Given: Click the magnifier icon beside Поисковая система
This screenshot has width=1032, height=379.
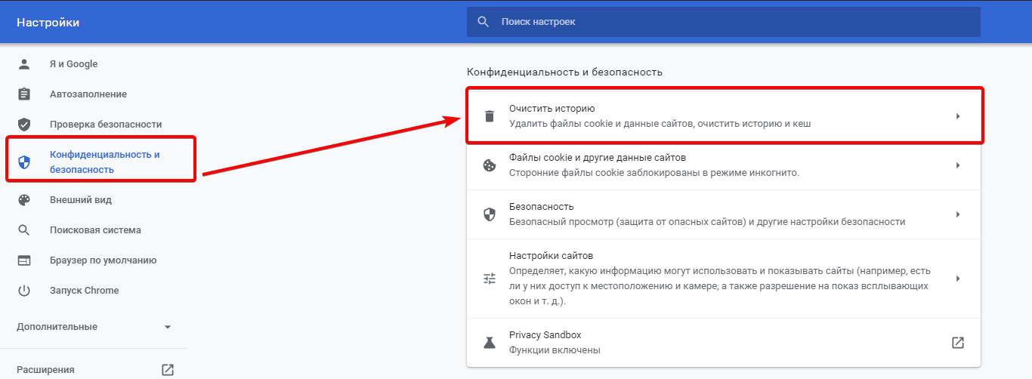Looking at the screenshot, I should click(24, 230).
